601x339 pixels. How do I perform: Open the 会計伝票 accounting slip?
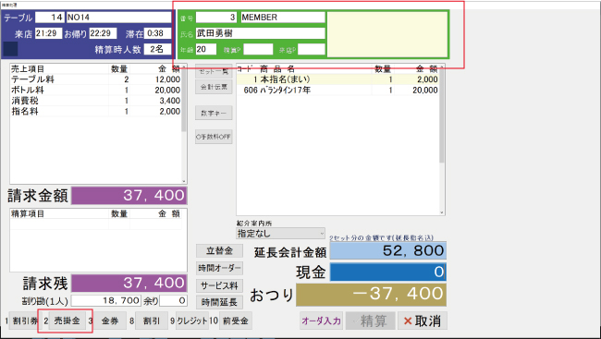click(x=214, y=87)
